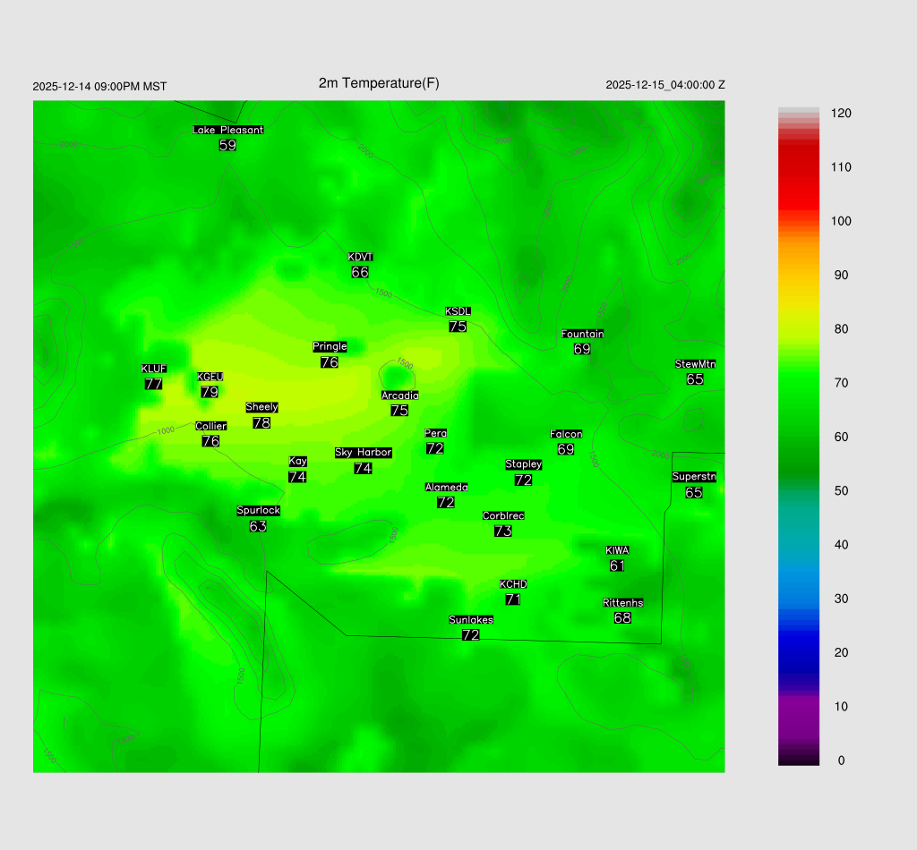Click the Superstn station label

coord(694,477)
